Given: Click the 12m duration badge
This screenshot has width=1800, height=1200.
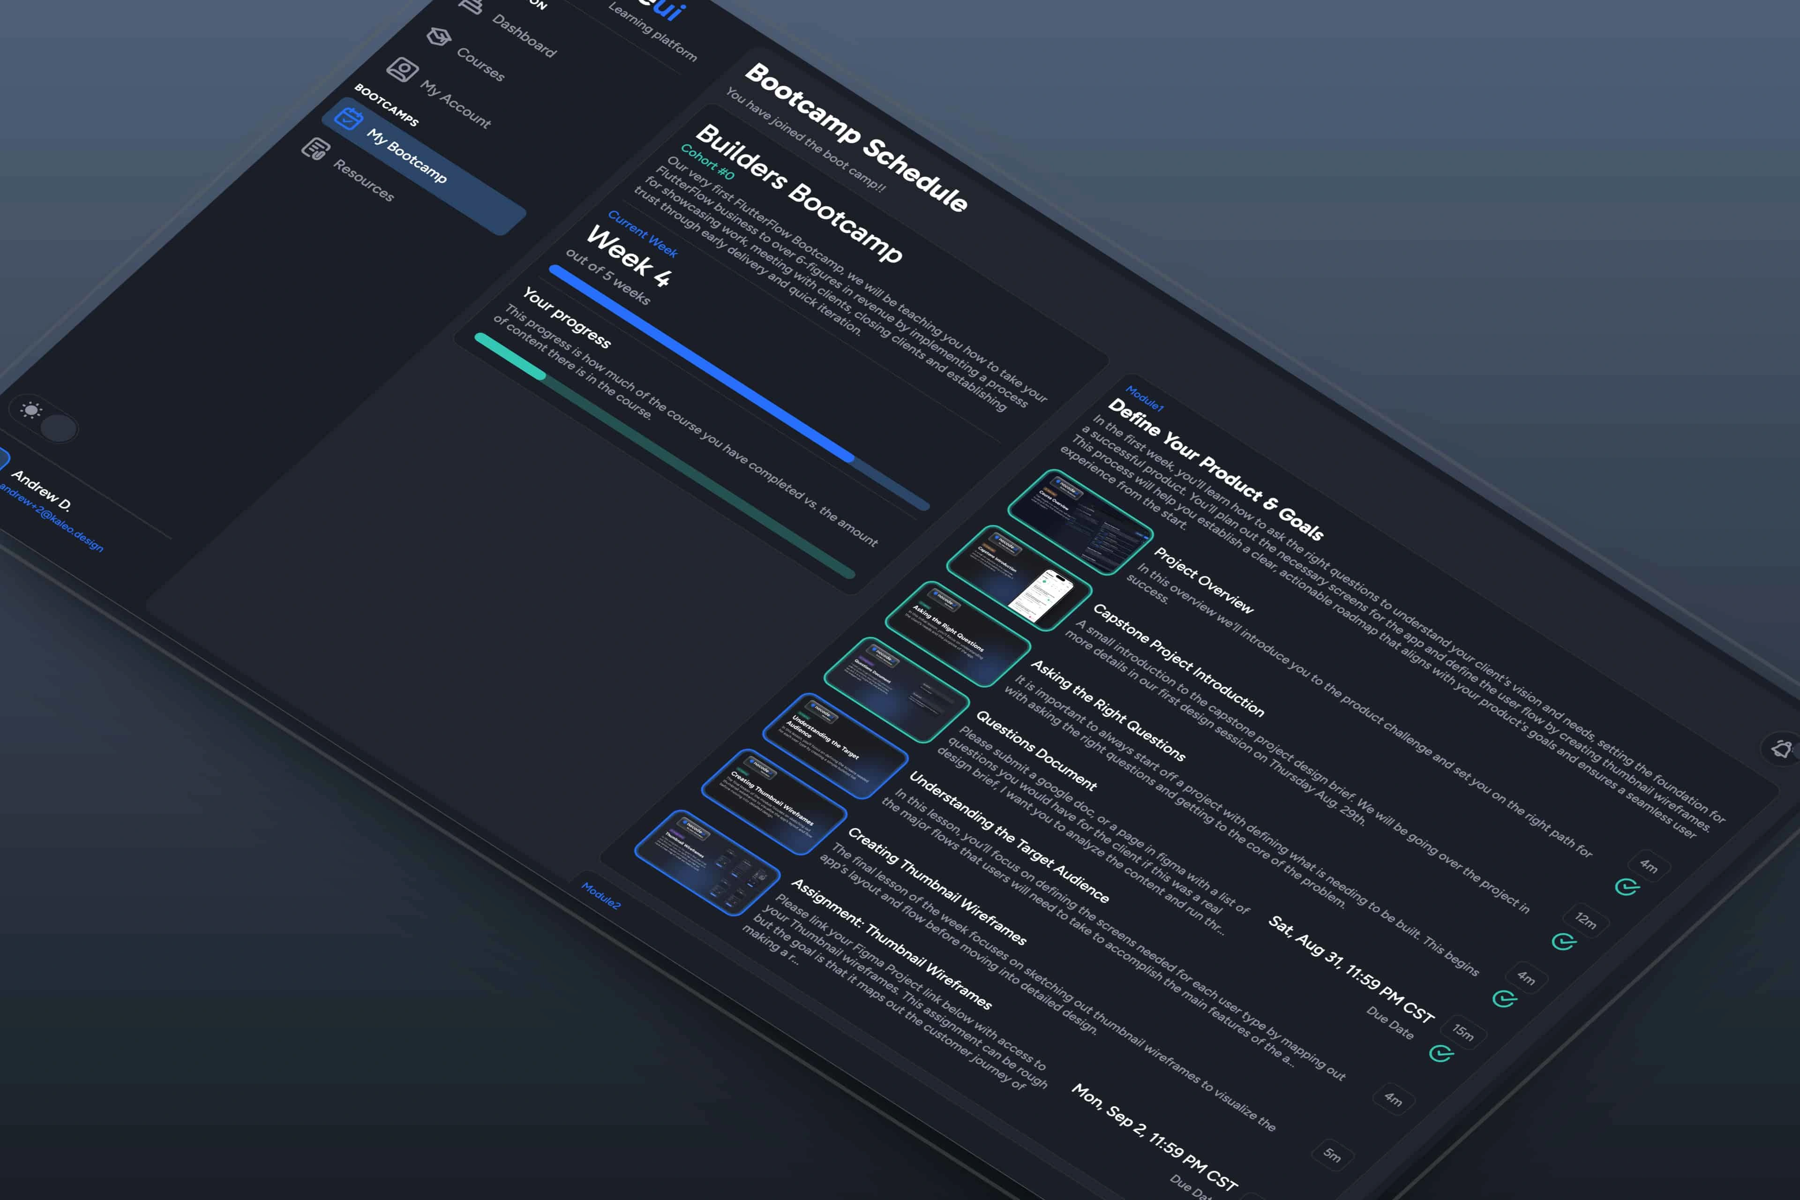Looking at the screenshot, I should pyautogui.click(x=1586, y=921).
